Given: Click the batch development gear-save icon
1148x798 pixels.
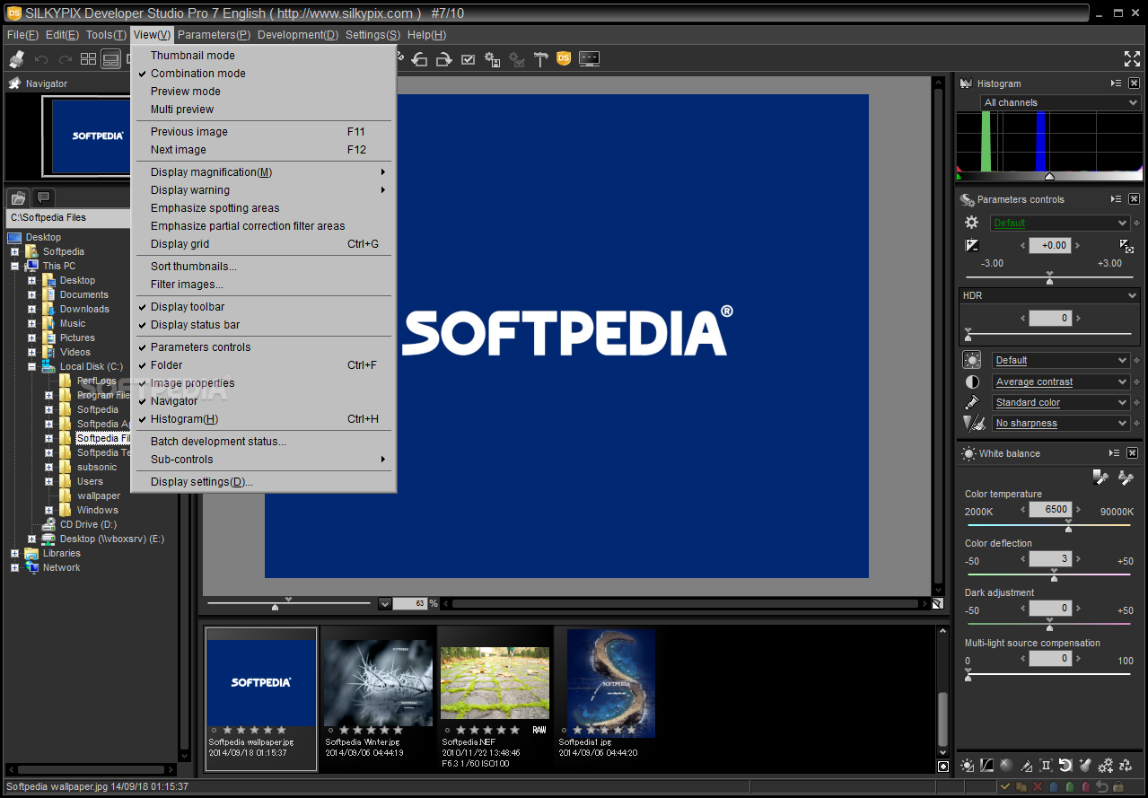Looking at the screenshot, I should point(492,59).
